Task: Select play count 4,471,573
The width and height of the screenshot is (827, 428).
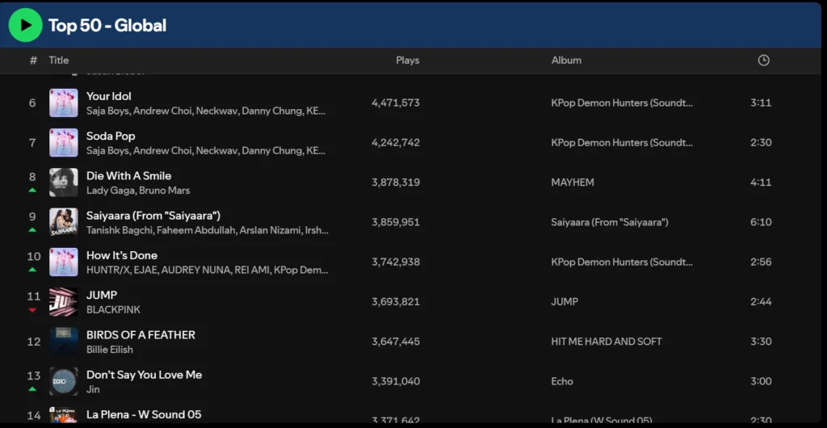Action: point(396,103)
